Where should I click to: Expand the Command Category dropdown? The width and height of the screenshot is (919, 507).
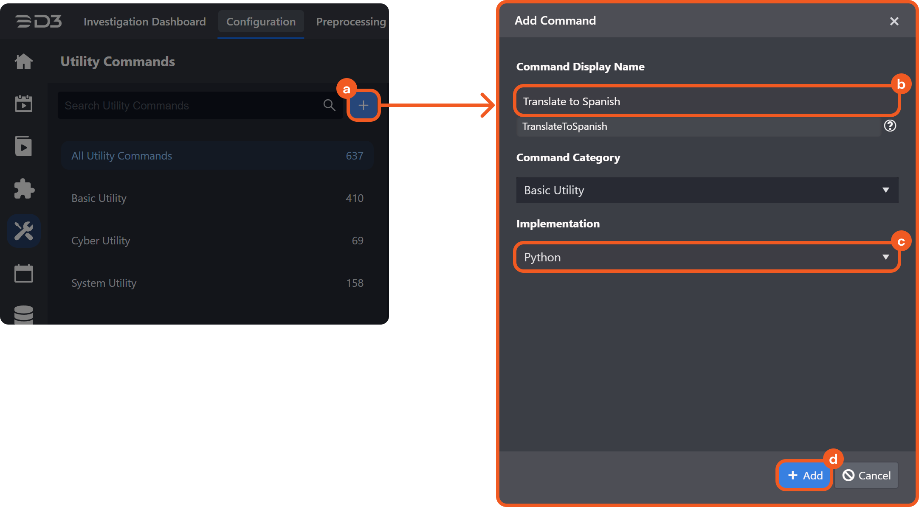pyautogui.click(x=707, y=190)
